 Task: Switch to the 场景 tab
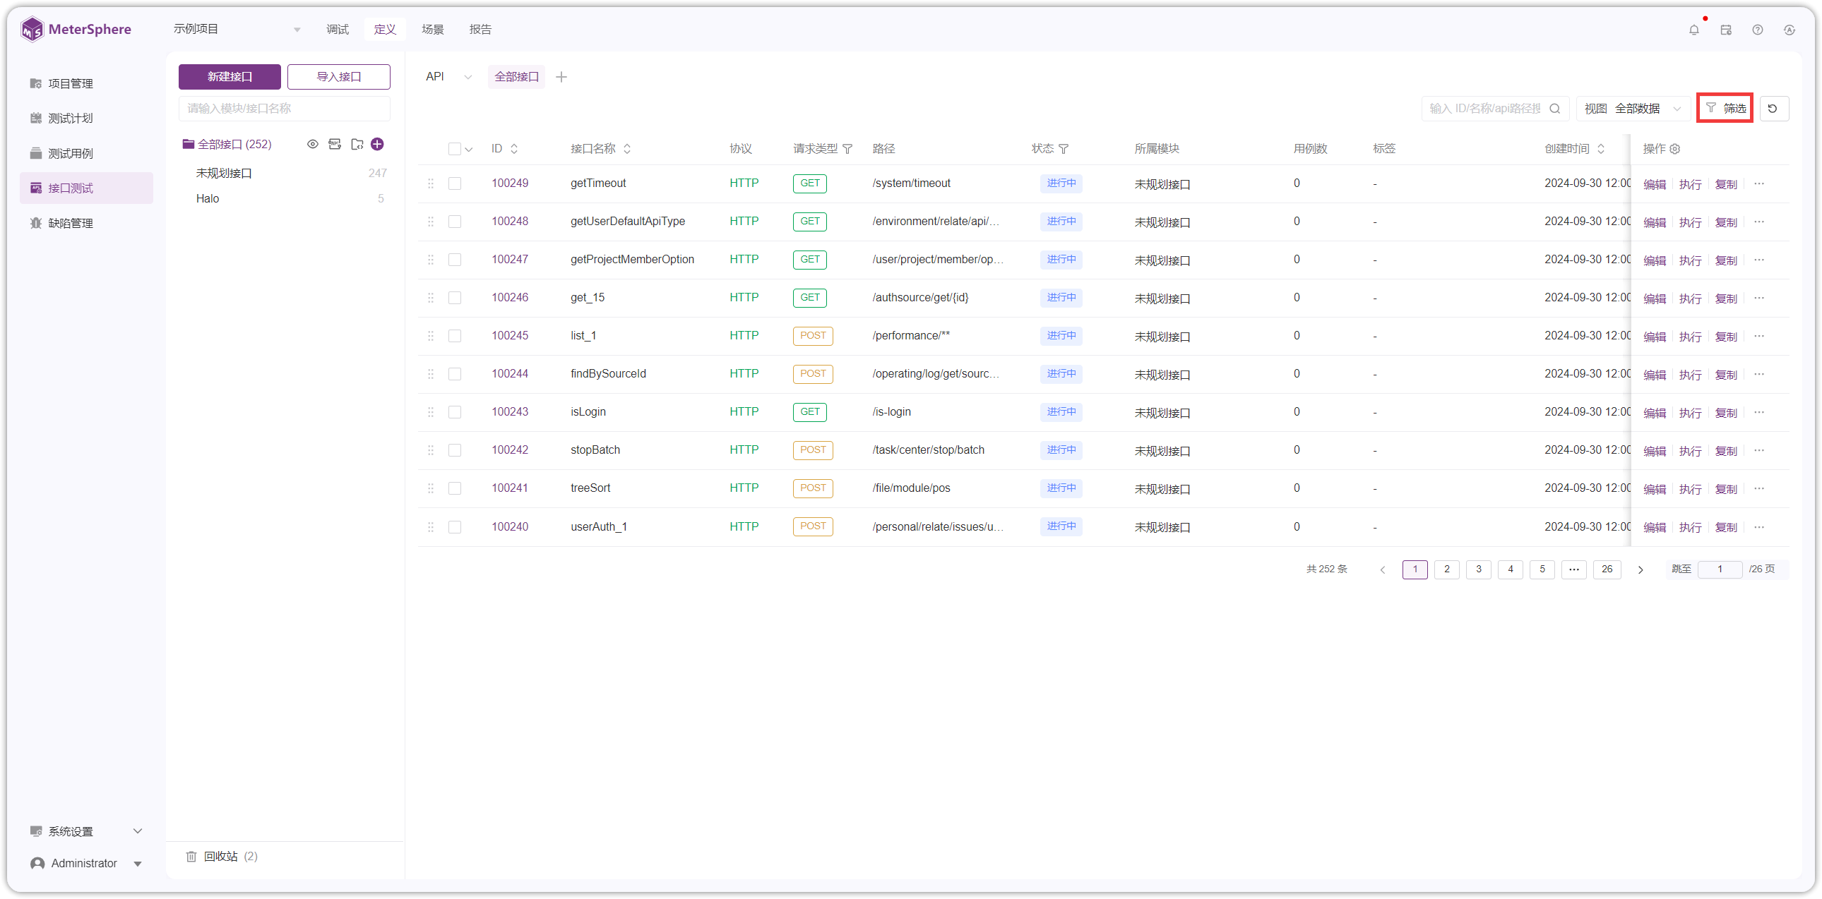click(x=432, y=29)
